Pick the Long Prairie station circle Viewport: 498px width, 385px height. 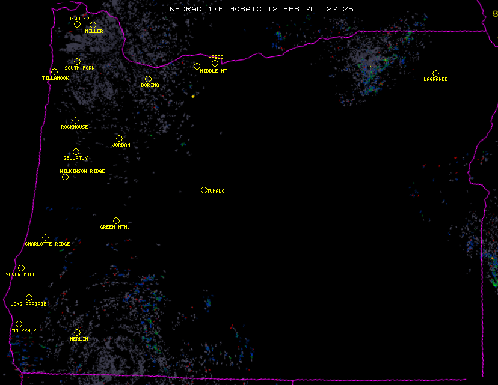click(29, 297)
